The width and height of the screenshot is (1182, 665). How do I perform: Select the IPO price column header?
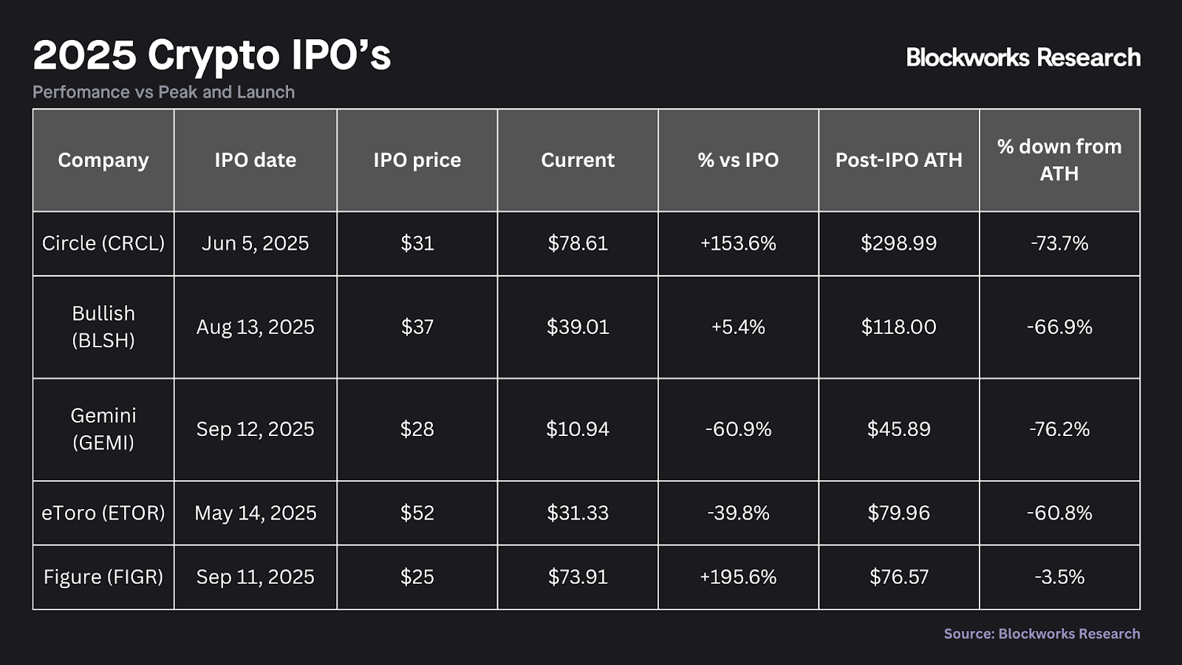[417, 160]
